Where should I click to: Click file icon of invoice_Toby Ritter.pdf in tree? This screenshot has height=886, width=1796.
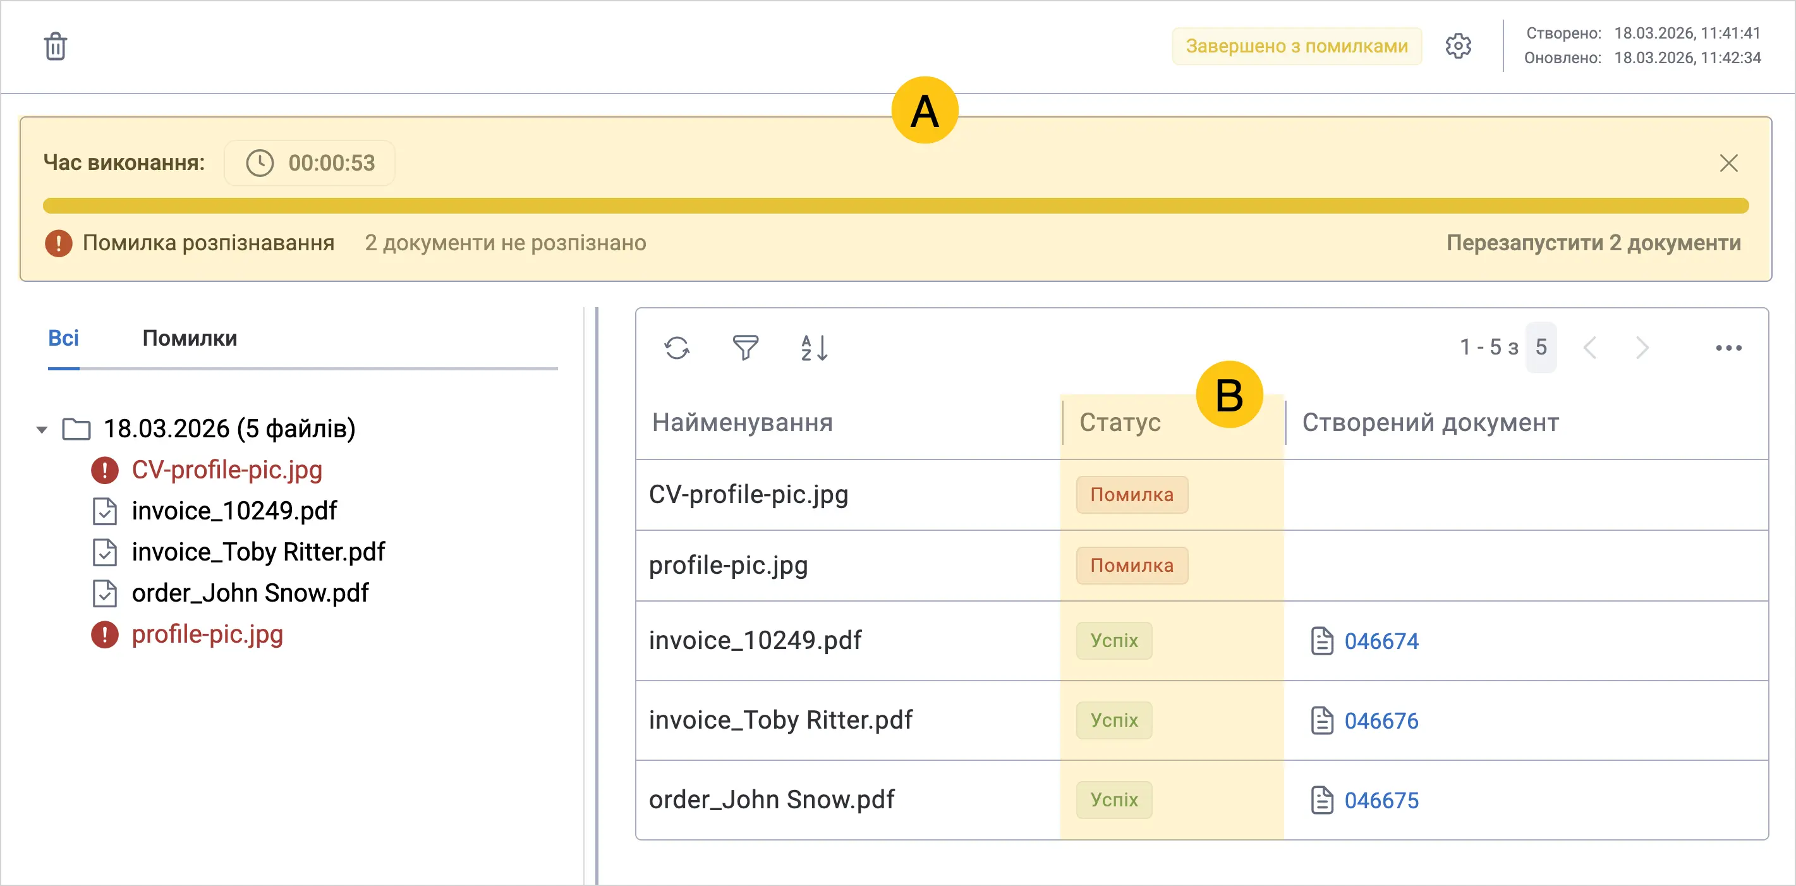click(x=104, y=552)
